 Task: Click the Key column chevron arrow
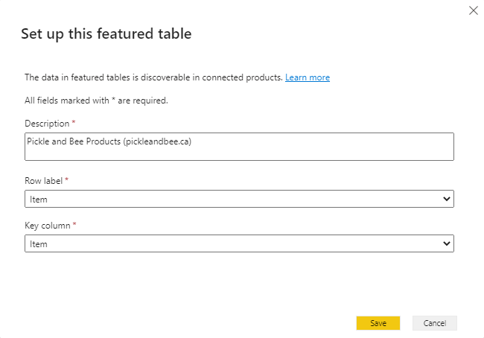(x=446, y=244)
